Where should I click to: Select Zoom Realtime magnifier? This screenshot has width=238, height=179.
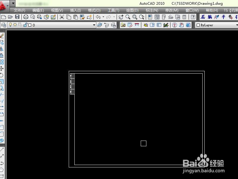pos(128,17)
